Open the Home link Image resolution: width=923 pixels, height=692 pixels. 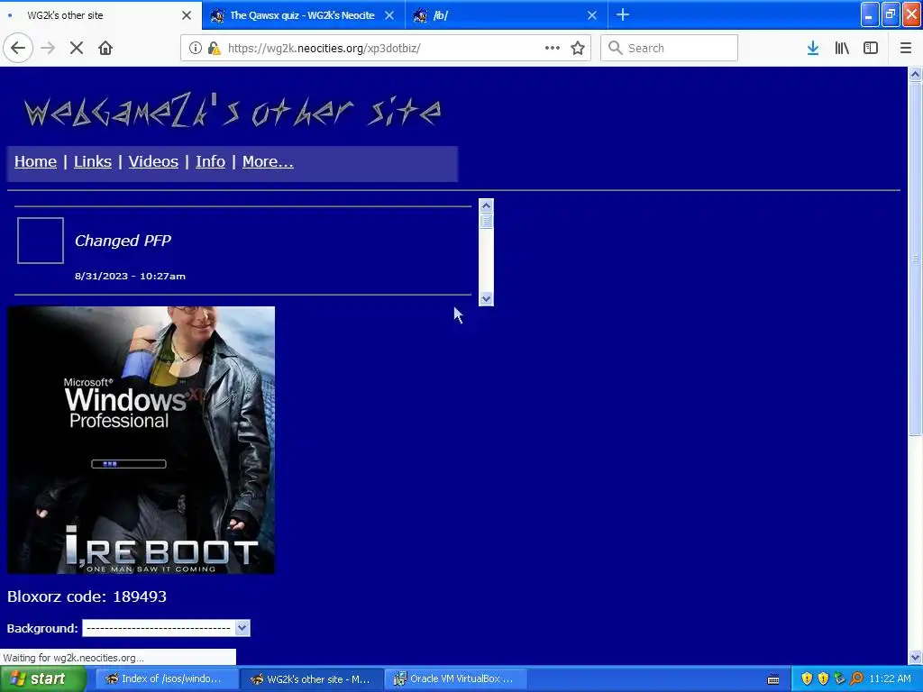tap(35, 161)
